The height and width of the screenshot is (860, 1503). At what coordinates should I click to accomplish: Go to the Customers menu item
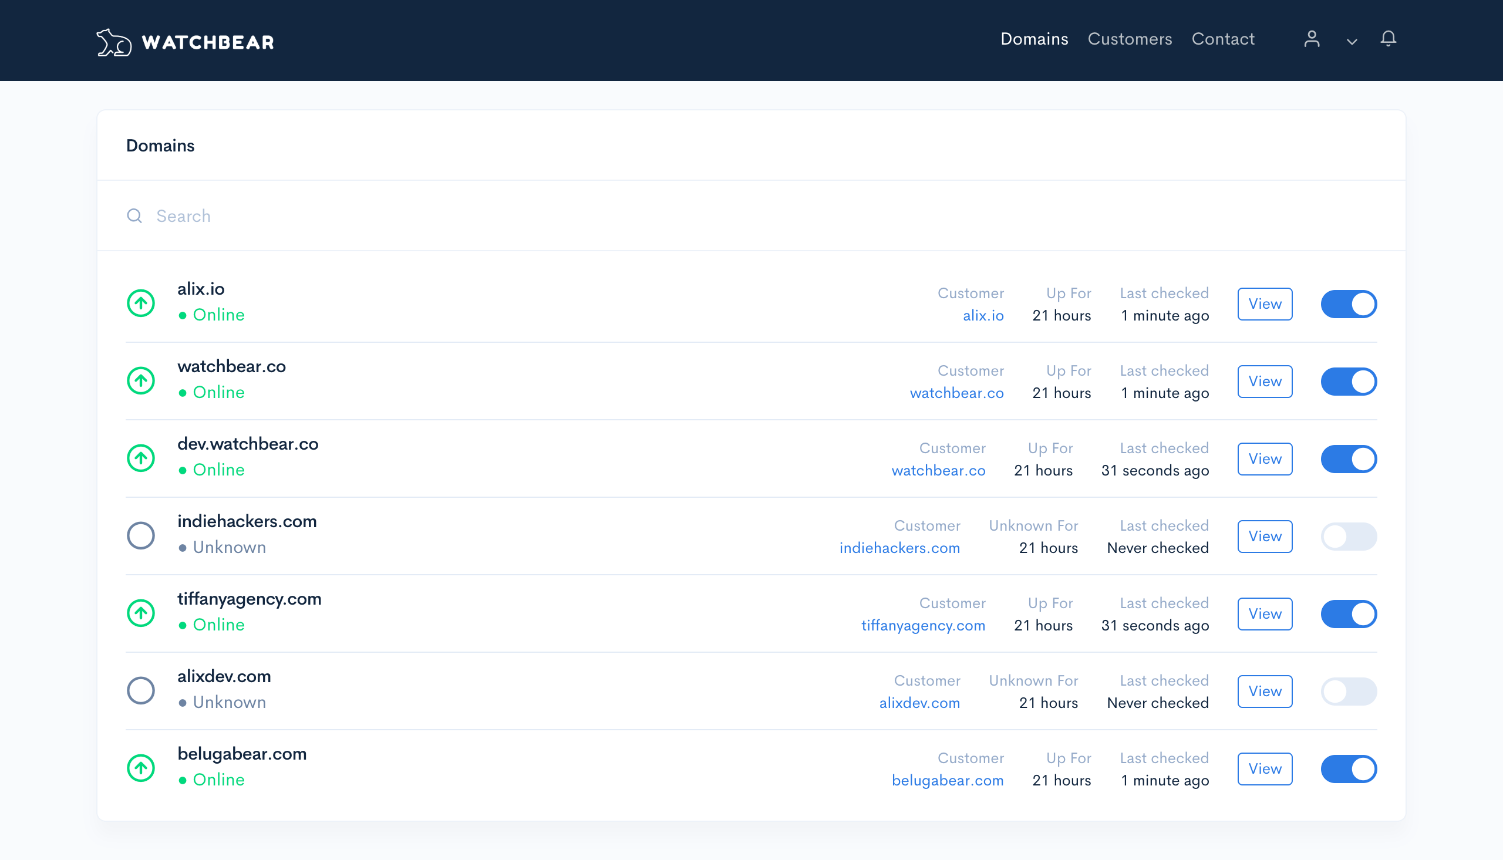tap(1129, 39)
